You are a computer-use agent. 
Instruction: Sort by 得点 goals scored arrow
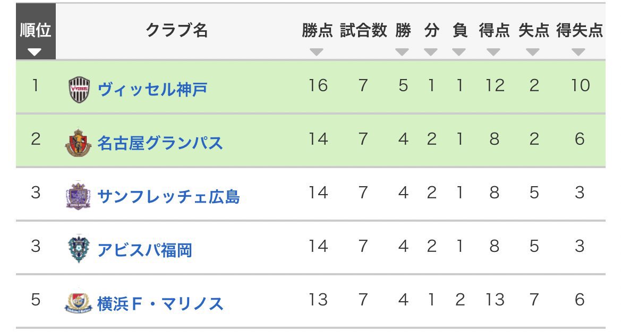tap(494, 52)
